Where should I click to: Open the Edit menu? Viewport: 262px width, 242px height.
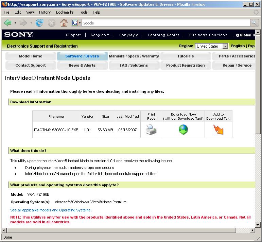point(18,12)
